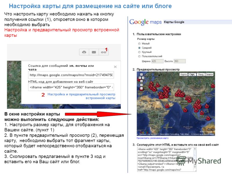
Task: Zoom out on the preview map
Action: tap(142, 88)
